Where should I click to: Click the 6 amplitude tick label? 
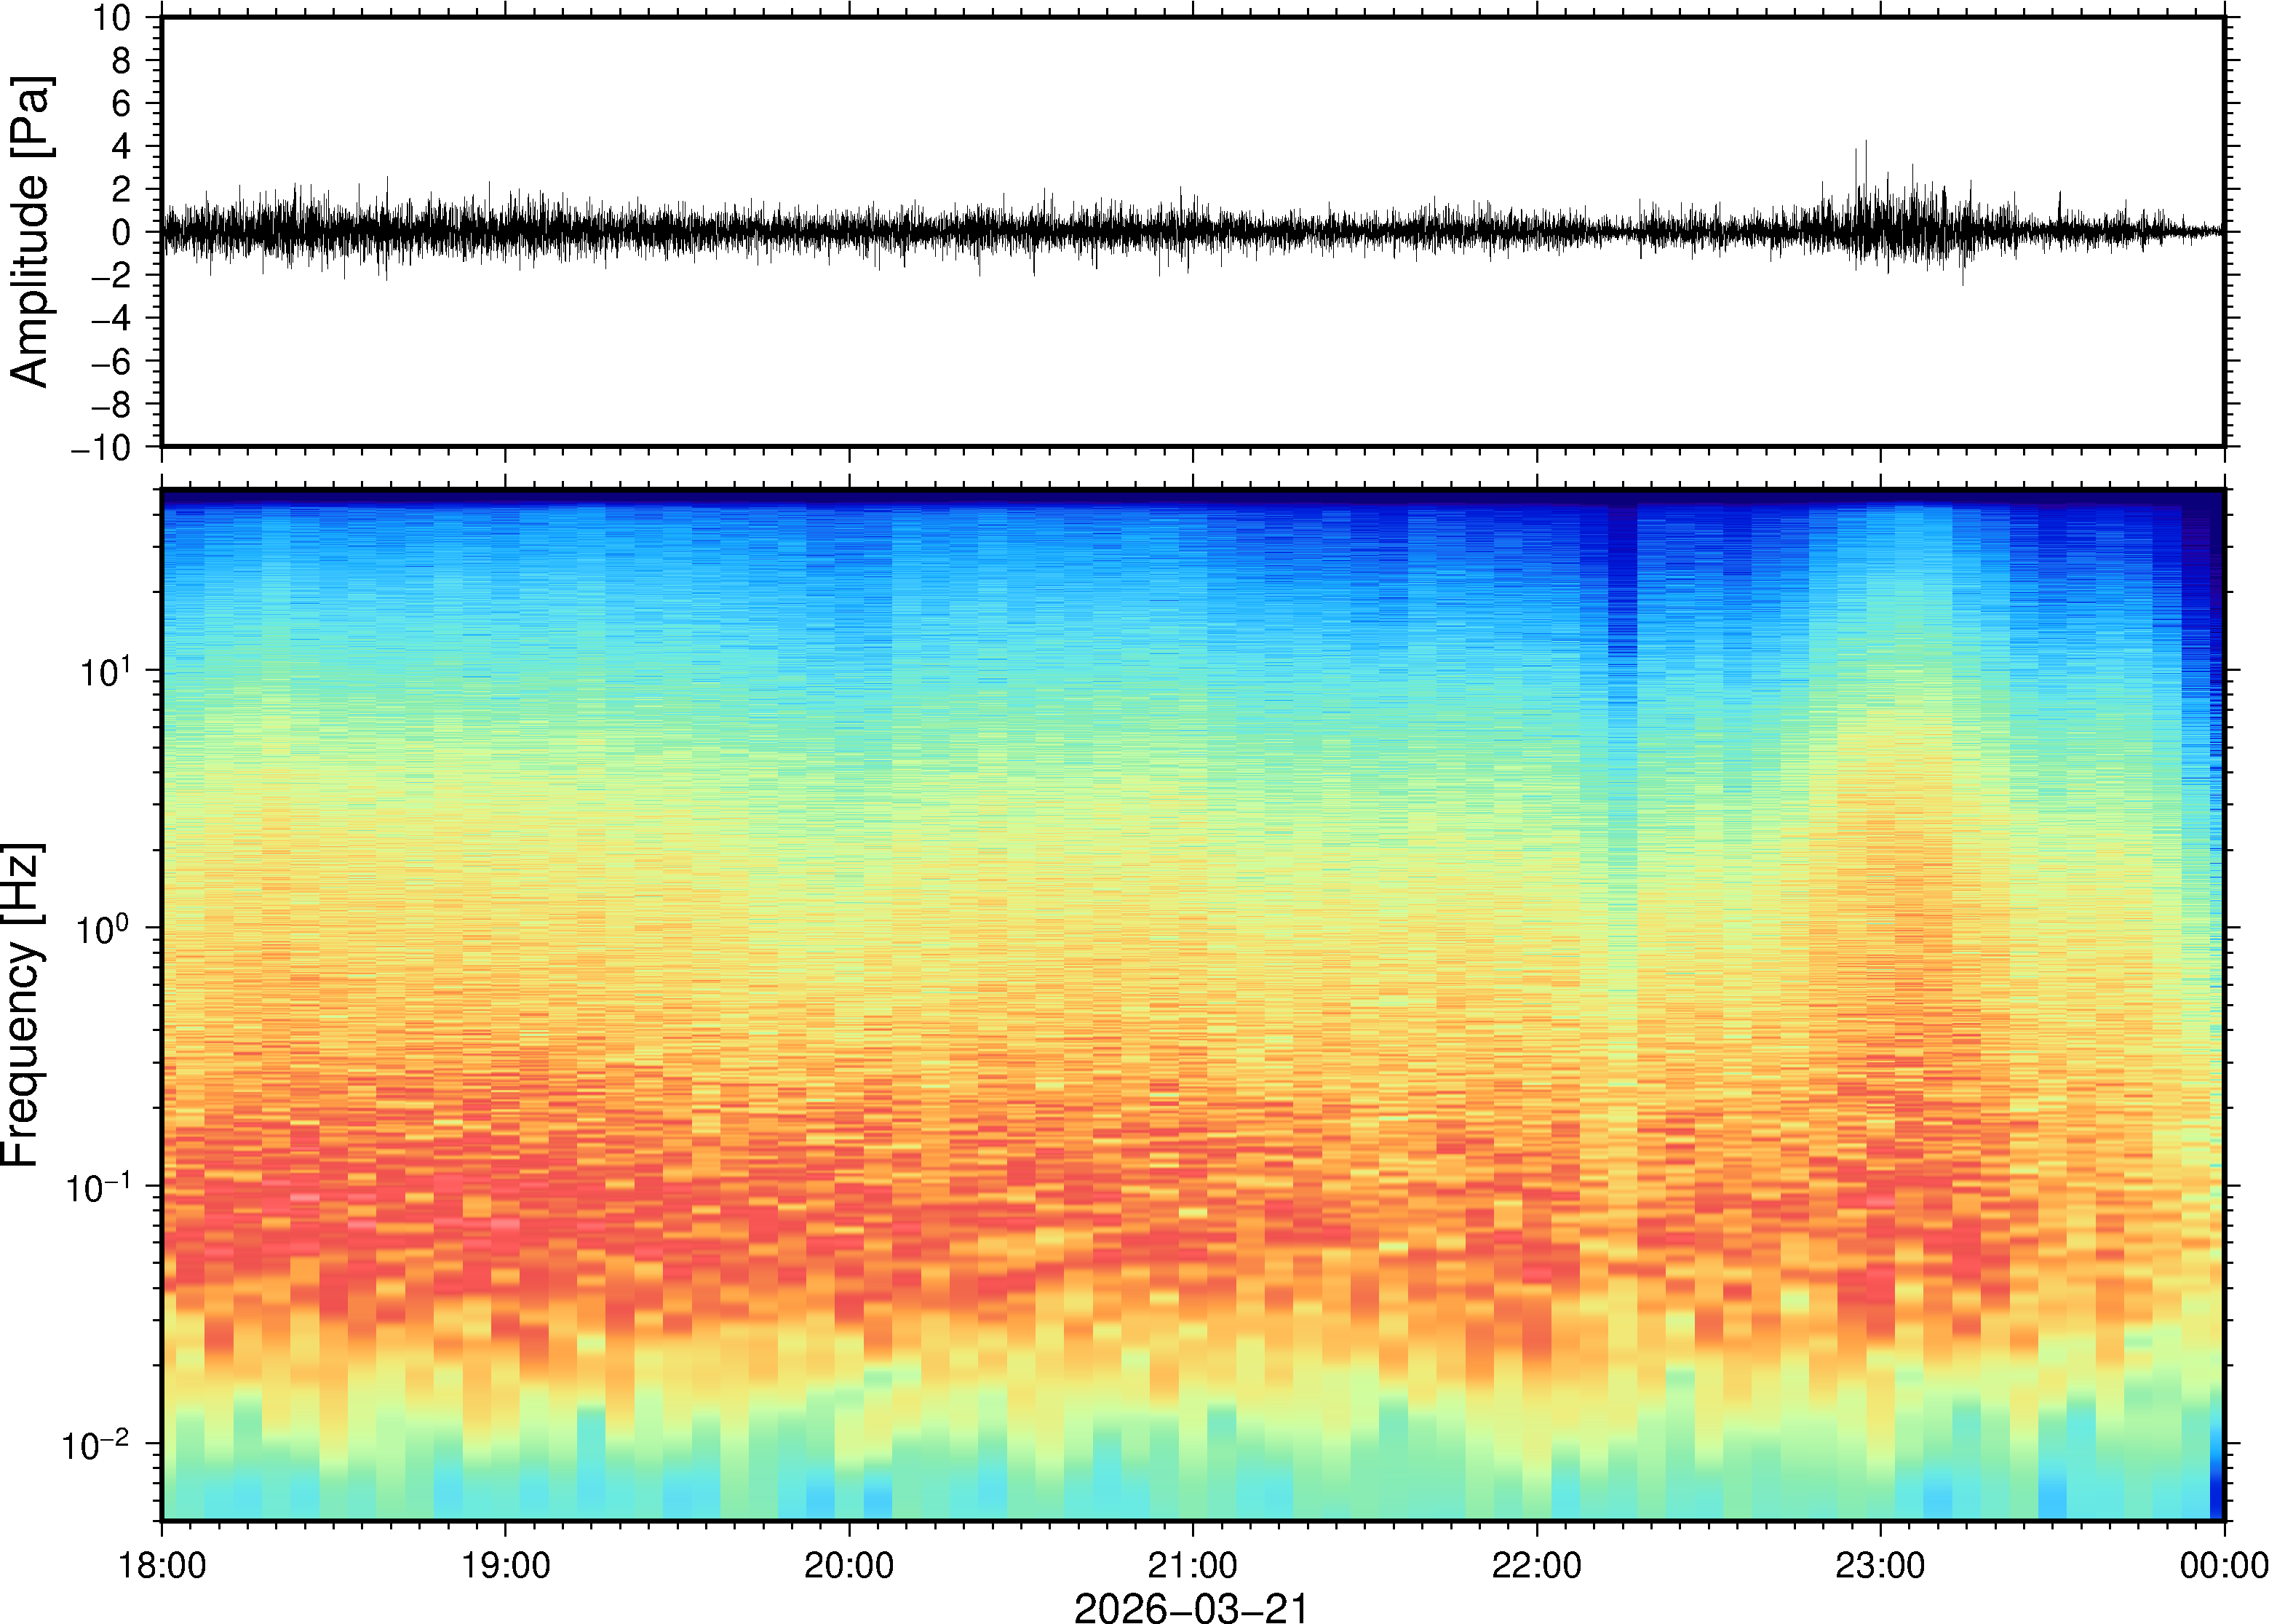[122, 104]
